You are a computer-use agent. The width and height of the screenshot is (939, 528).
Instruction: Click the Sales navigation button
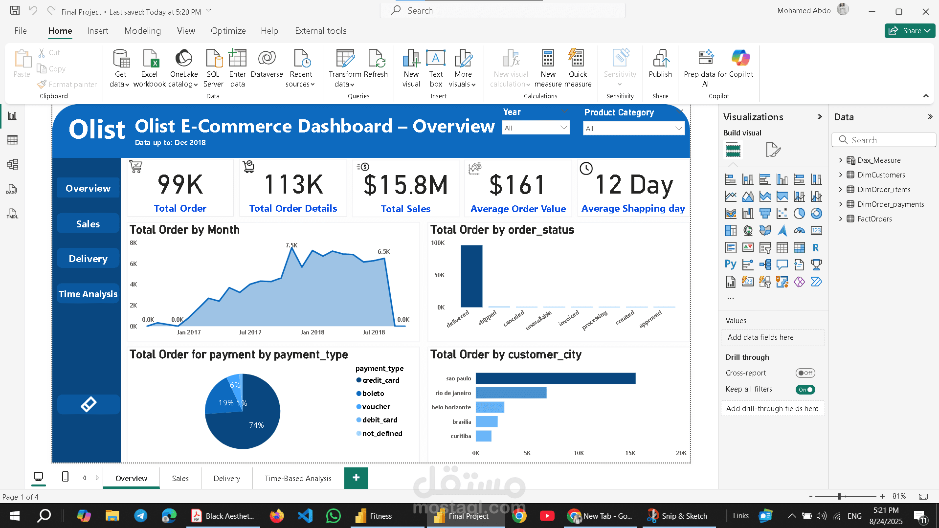pos(88,224)
